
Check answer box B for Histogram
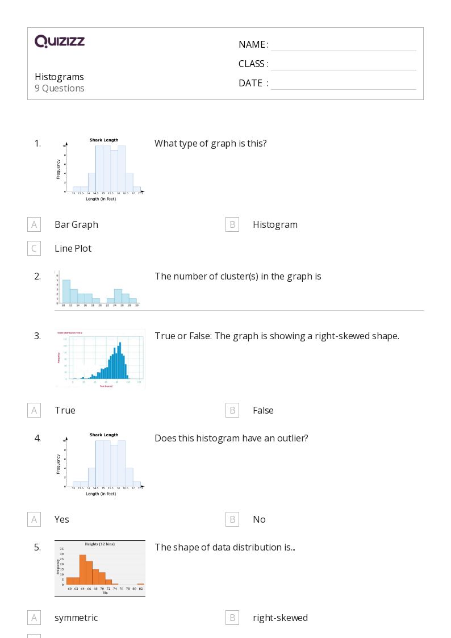tap(232, 224)
